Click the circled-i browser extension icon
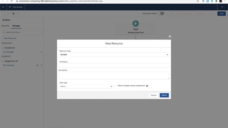Screen dimensions: 228x128 (x=203, y=1)
